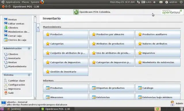Open Uso de atributos de produ...
This screenshot has height=111, width=184.
(x=112, y=53)
